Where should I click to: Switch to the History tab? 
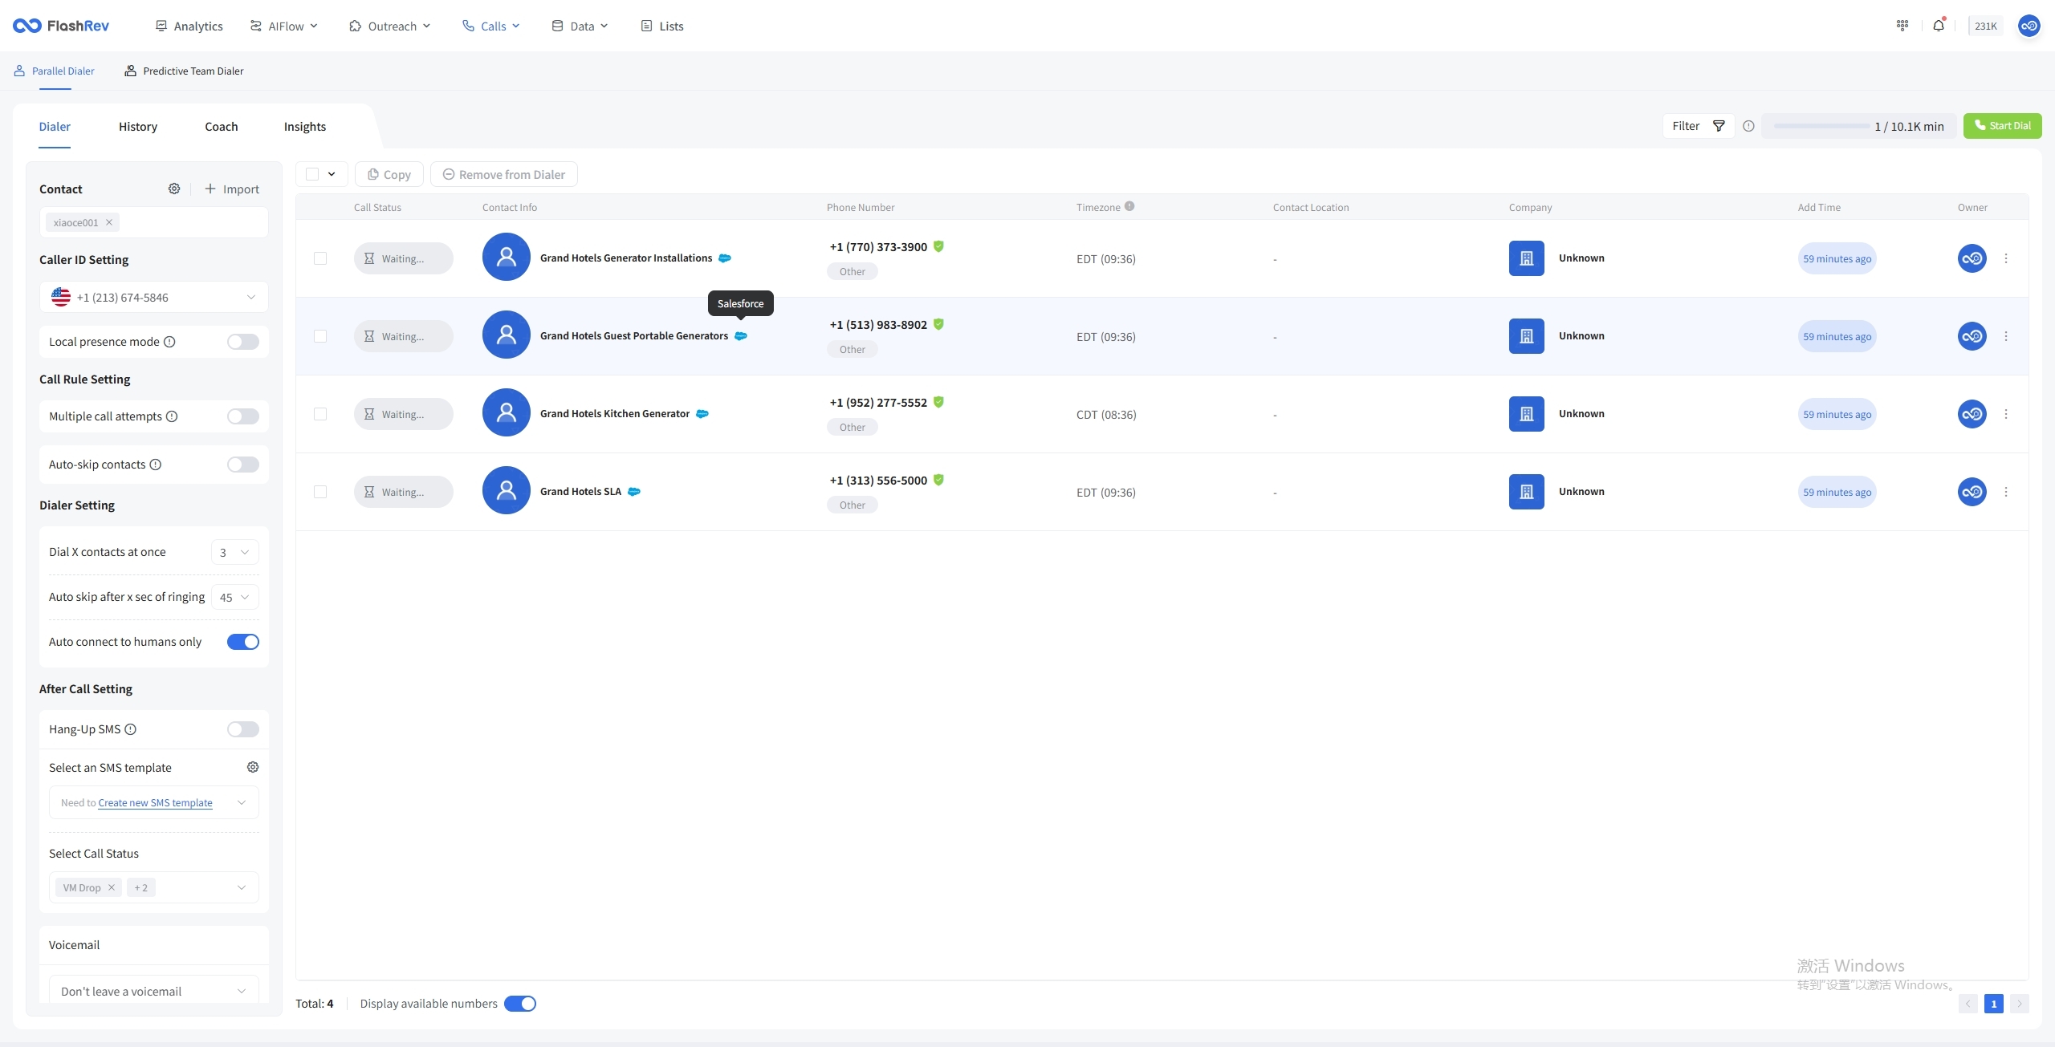tap(138, 127)
